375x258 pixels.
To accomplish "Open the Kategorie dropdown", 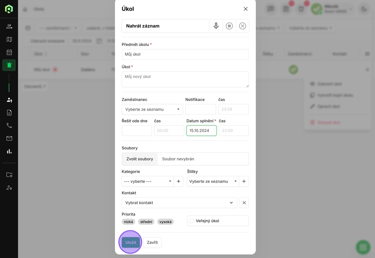I will coord(147,181).
